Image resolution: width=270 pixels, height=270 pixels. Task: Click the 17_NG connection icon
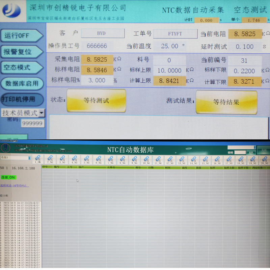tap(229, 160)
